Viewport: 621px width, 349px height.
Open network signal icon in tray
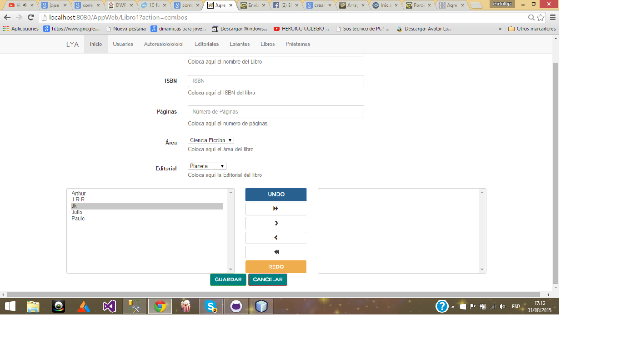pos(492,307)
